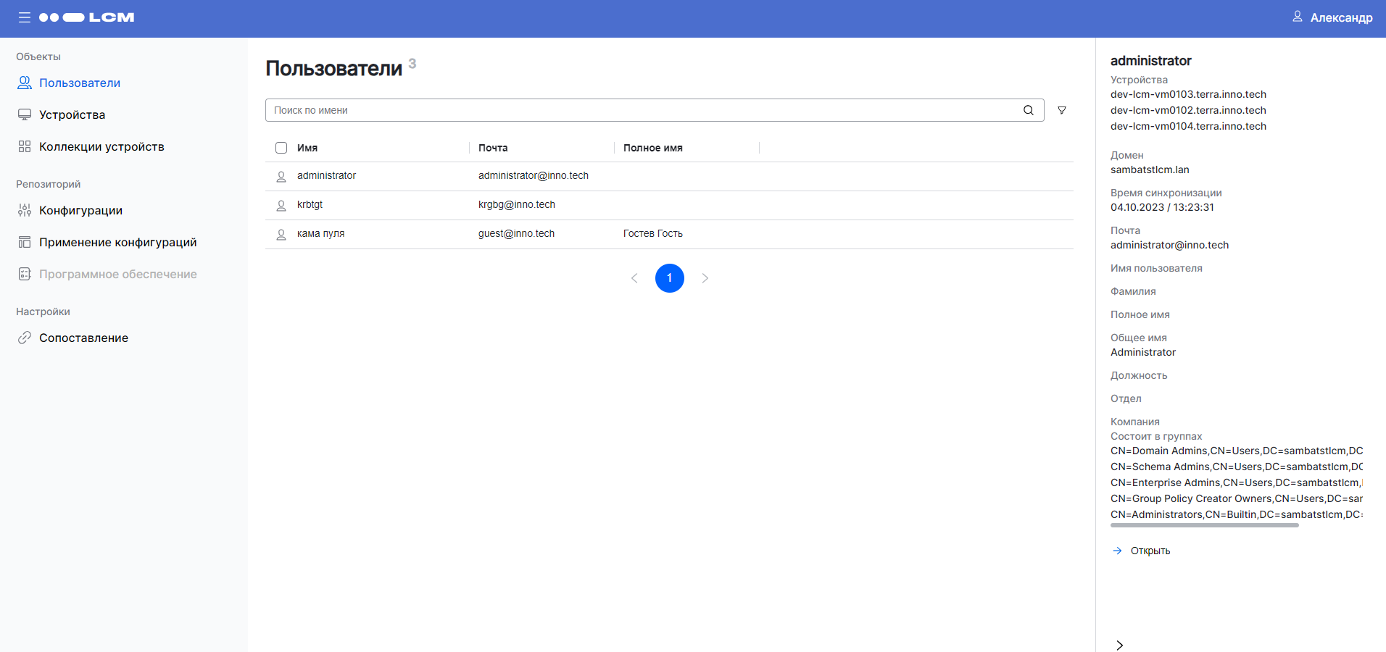1386x652 pixels.
Task: Click the user profile icon near Александр
Action: [1297, 17]
